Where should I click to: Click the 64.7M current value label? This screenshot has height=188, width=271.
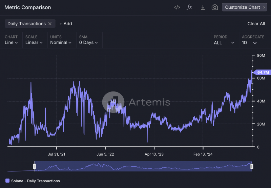[x=262, y=72]
